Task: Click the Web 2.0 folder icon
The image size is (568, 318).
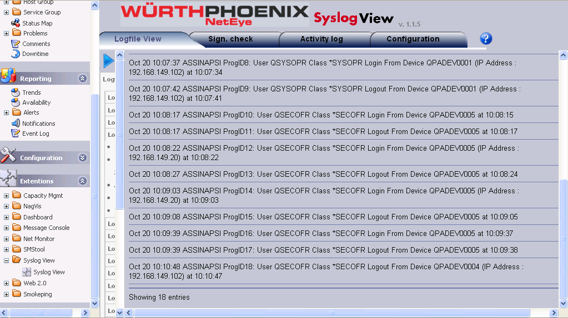Action: (x=17, y=283)
